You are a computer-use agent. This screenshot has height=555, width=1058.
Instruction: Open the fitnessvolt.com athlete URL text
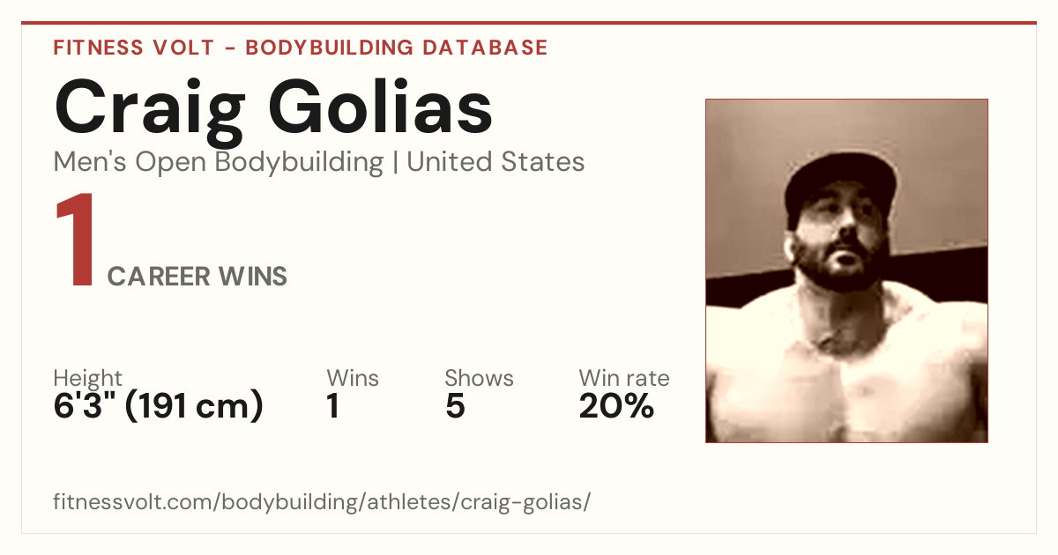pos(322,502)
